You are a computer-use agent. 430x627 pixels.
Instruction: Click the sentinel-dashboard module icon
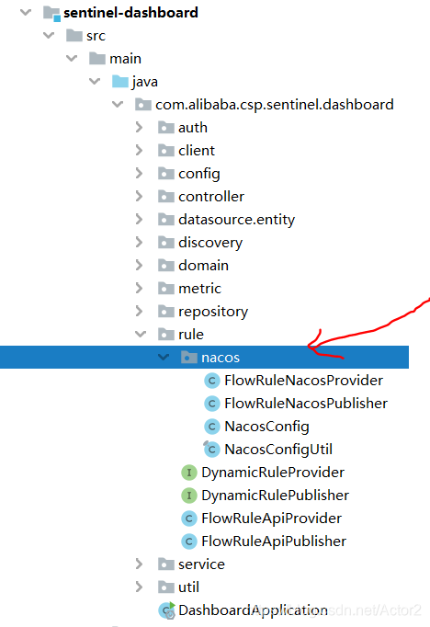52,14
